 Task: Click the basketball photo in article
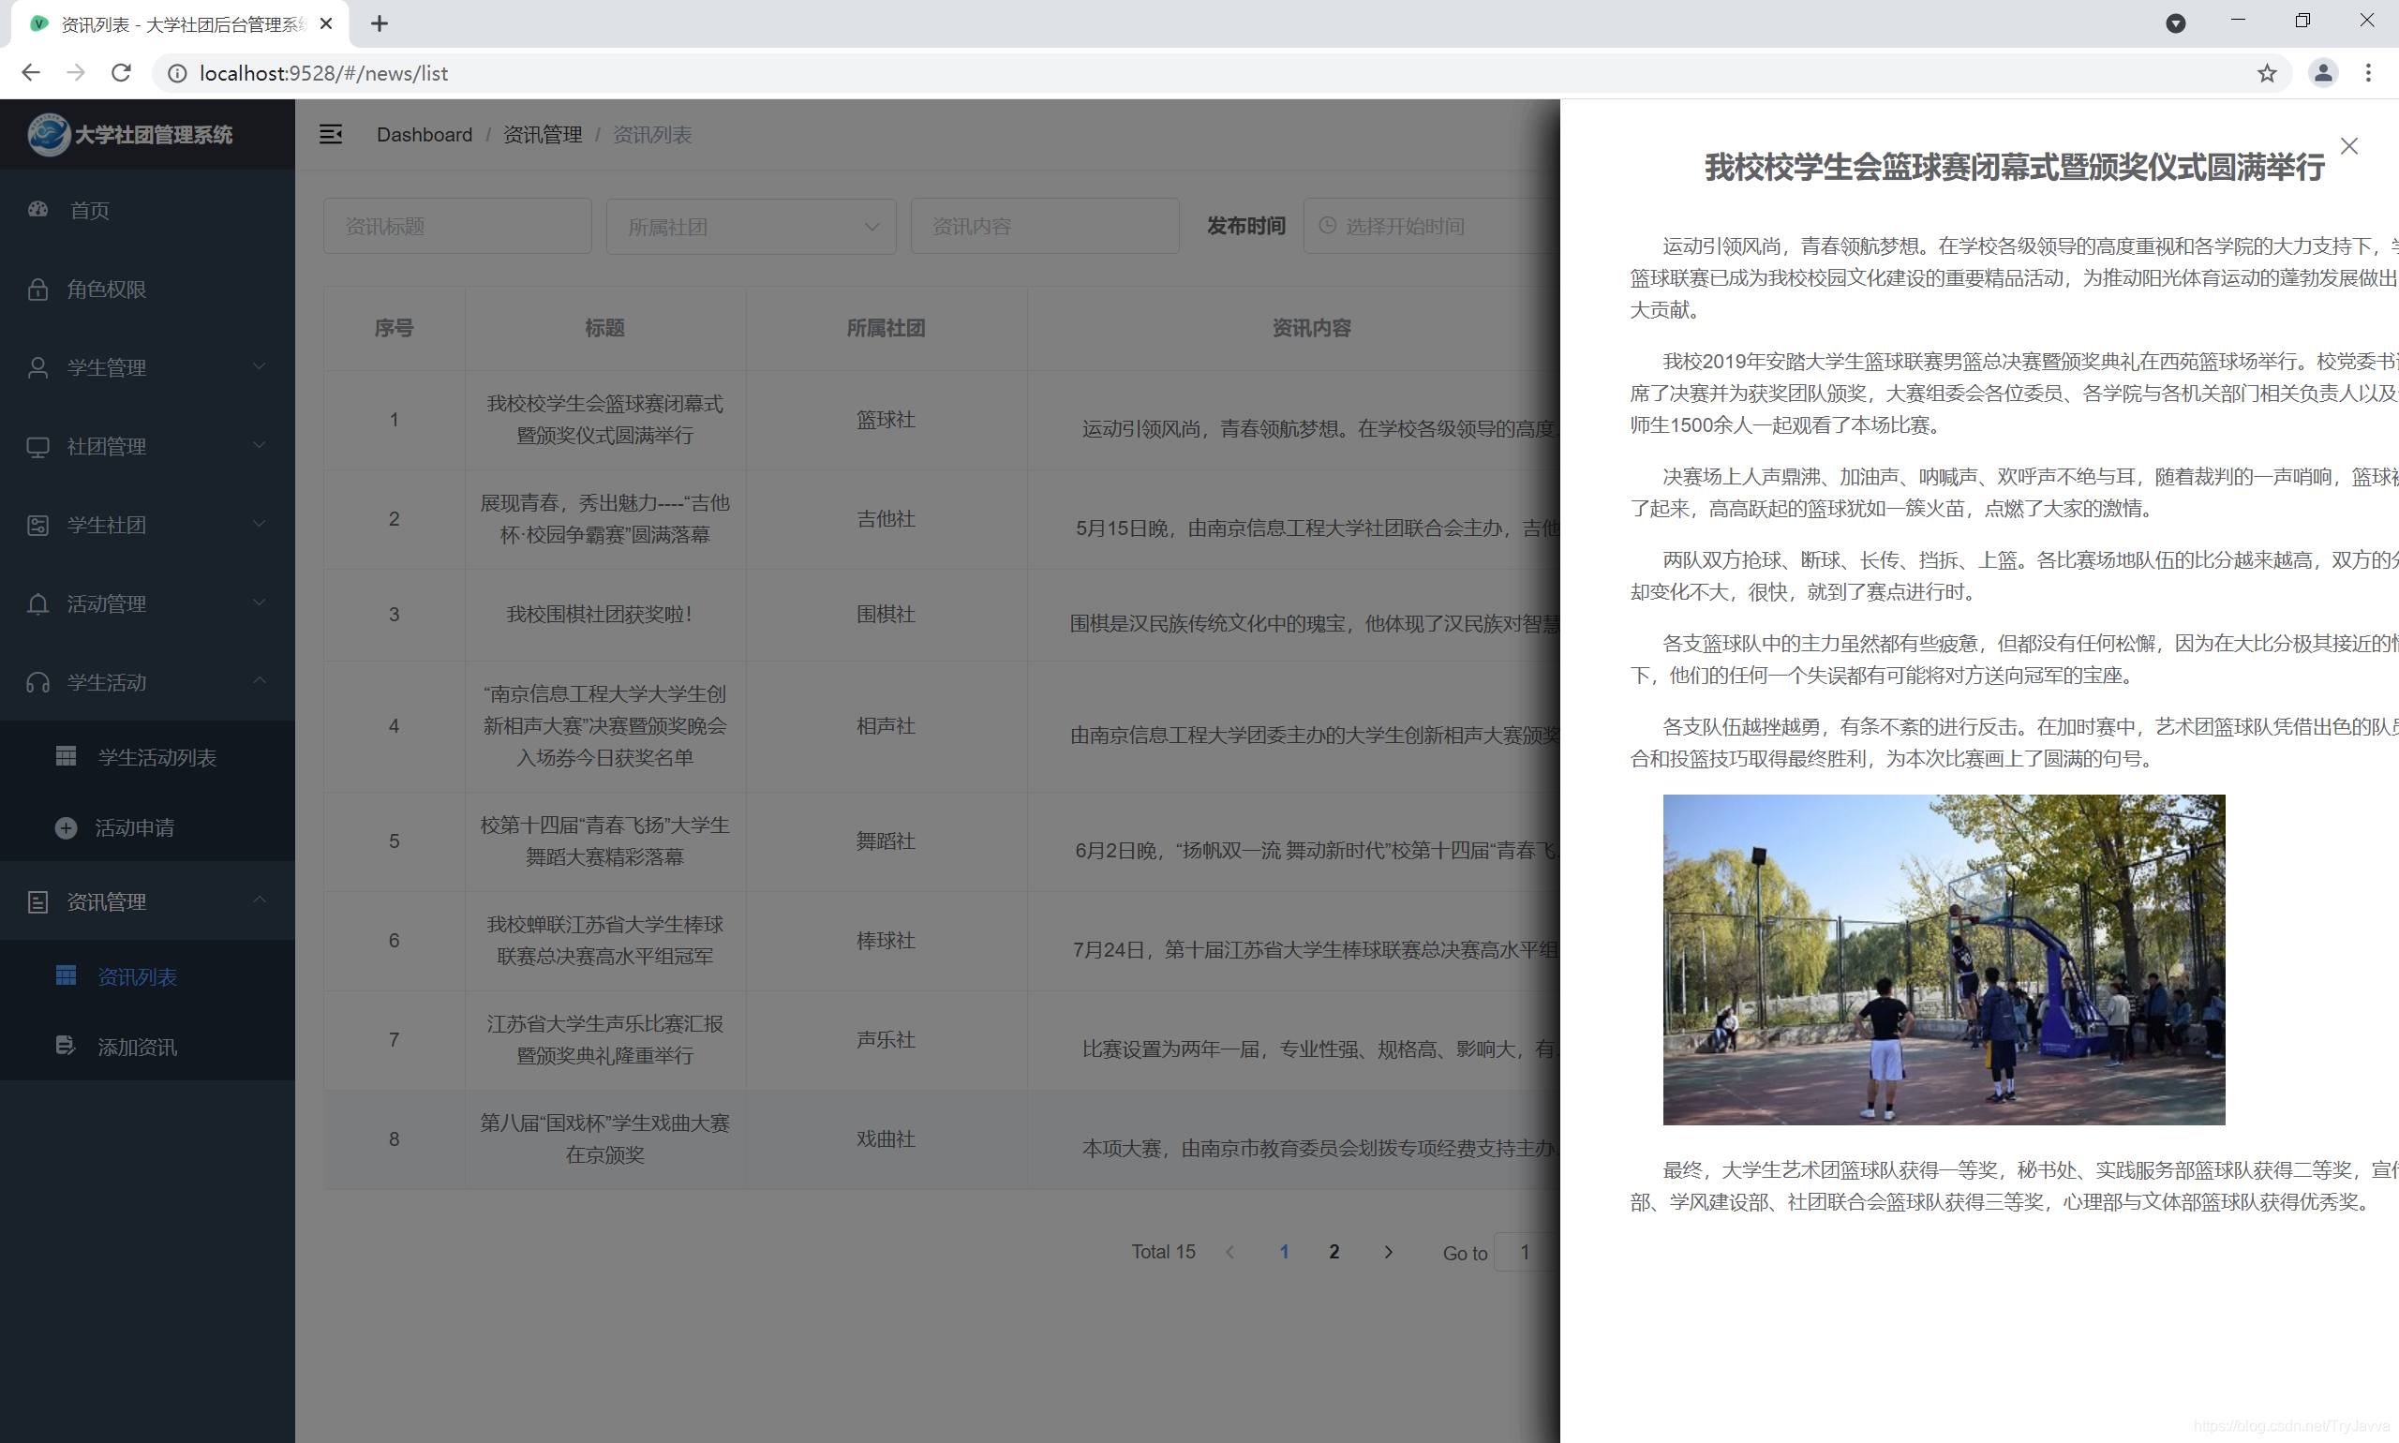coord(1943,959)
